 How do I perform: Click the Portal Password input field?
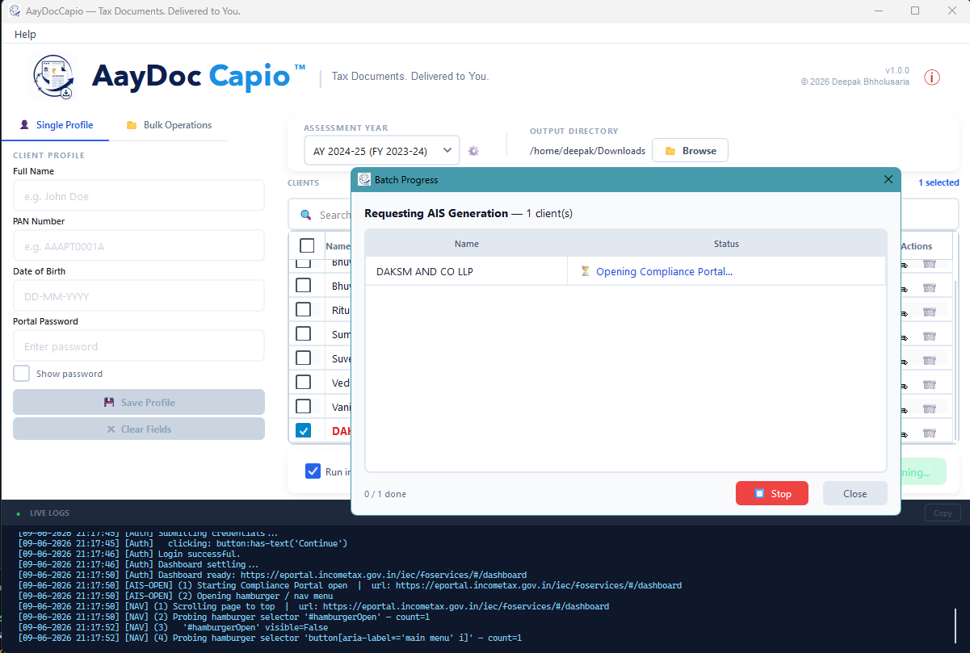click(139, 346)
